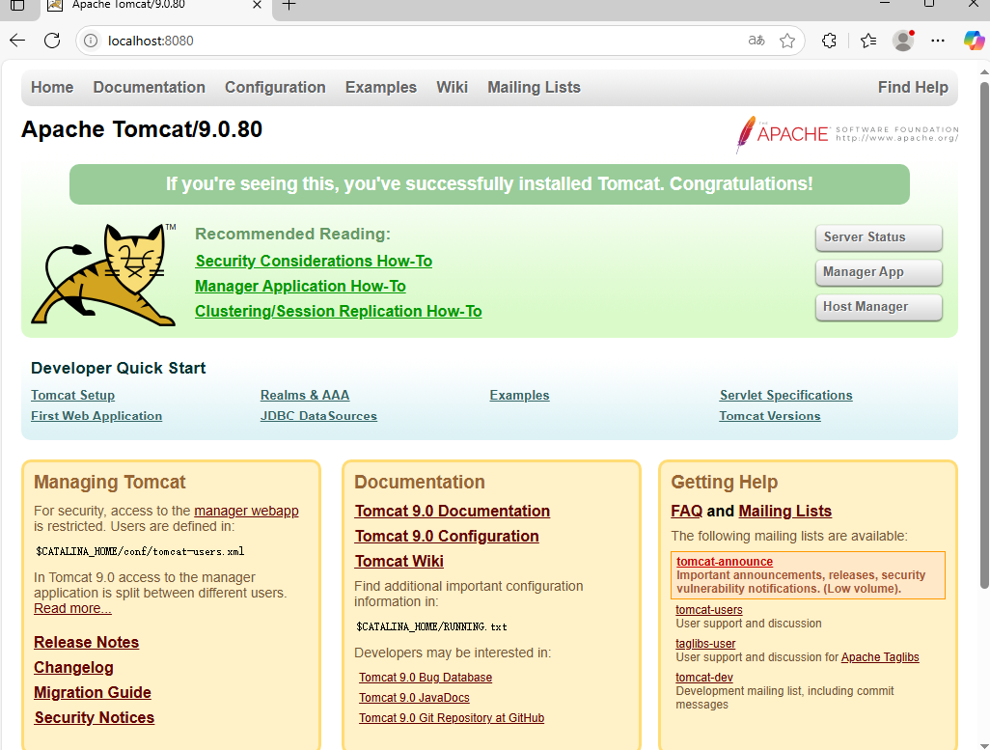Open the user profile avatar
Image resolution: width=990 pixels, height=750 pixels.
[x=903, y=41]
